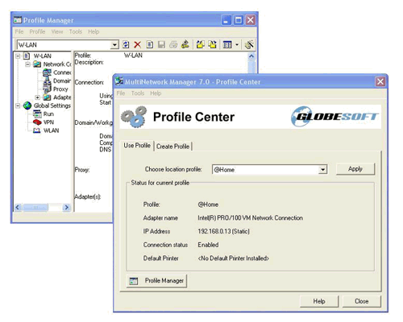The height and width of the screenshot is (322, 403).
Task: Collapse the Global Settings tree node
Action: 18,105
